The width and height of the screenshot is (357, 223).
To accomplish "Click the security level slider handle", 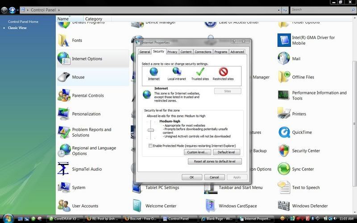I will pos(151,130).
